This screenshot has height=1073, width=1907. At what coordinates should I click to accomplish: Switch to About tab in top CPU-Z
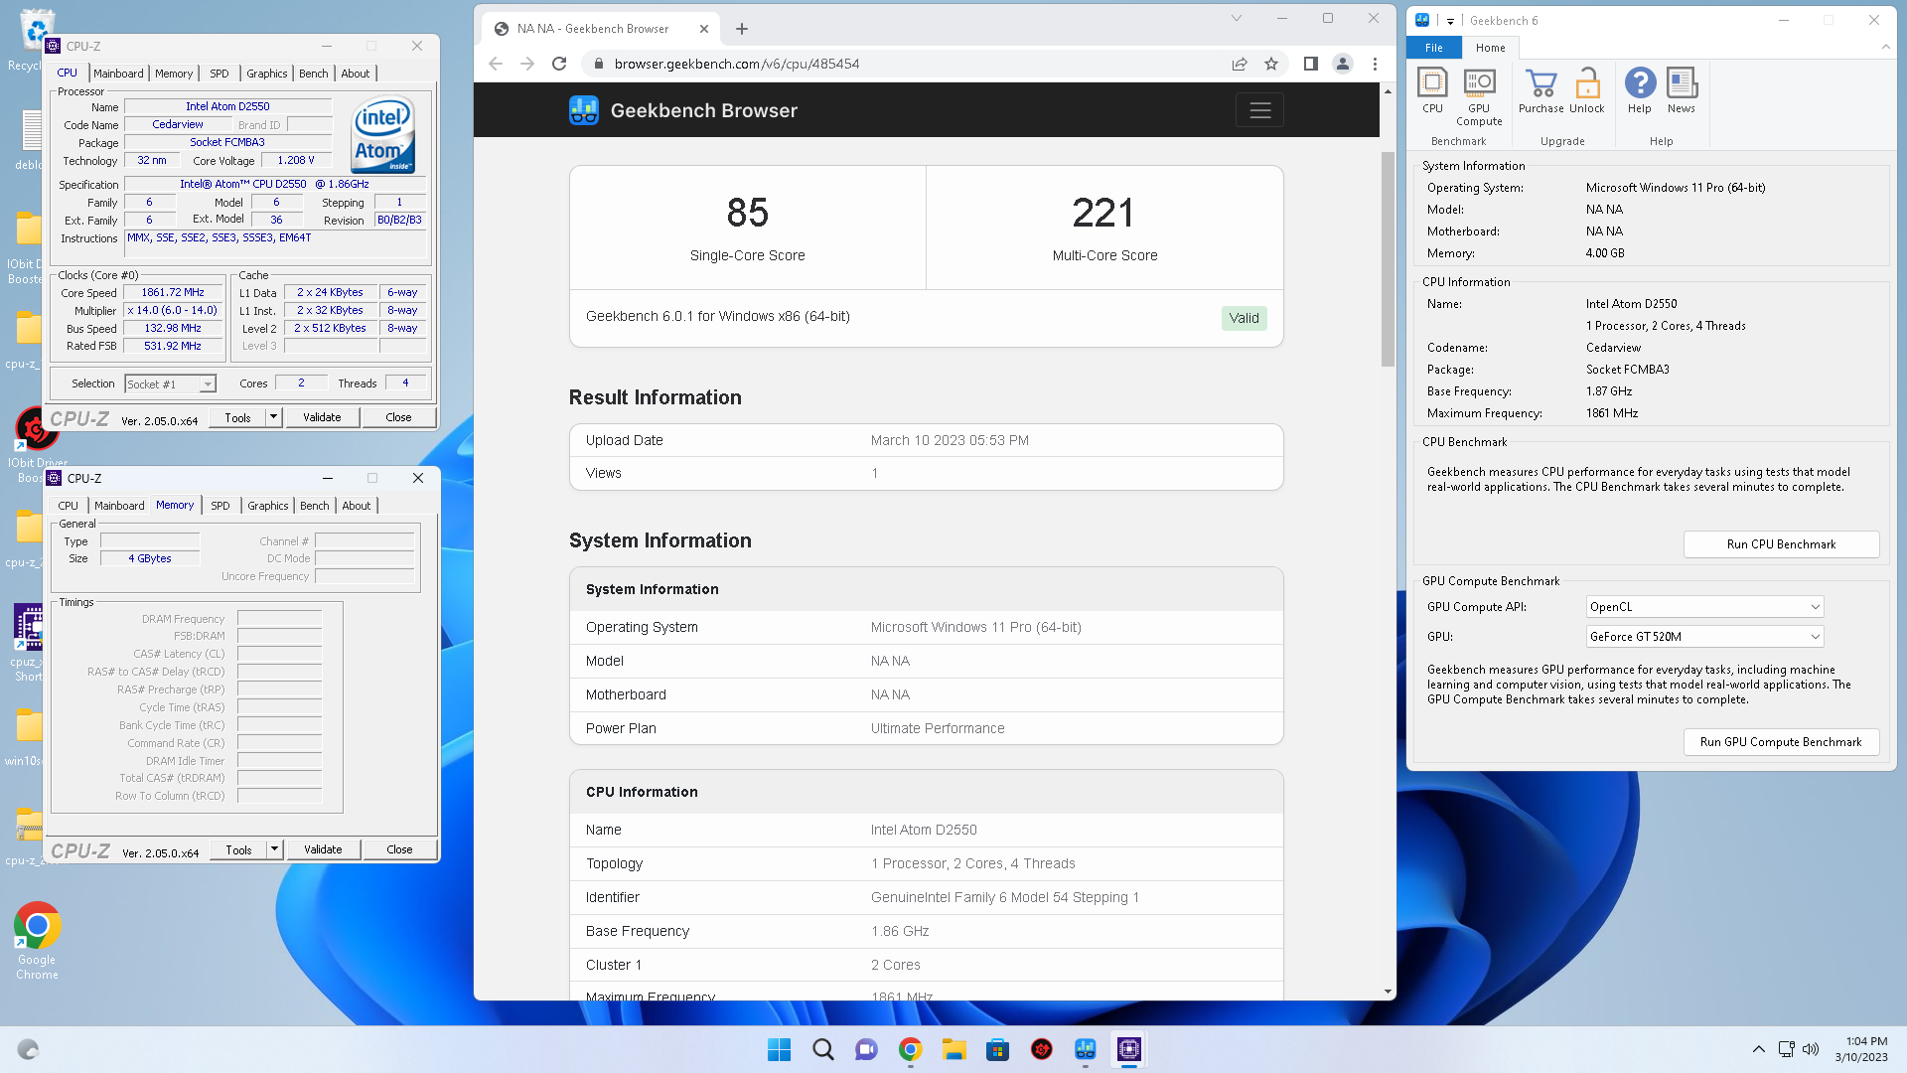click(356, 74)
